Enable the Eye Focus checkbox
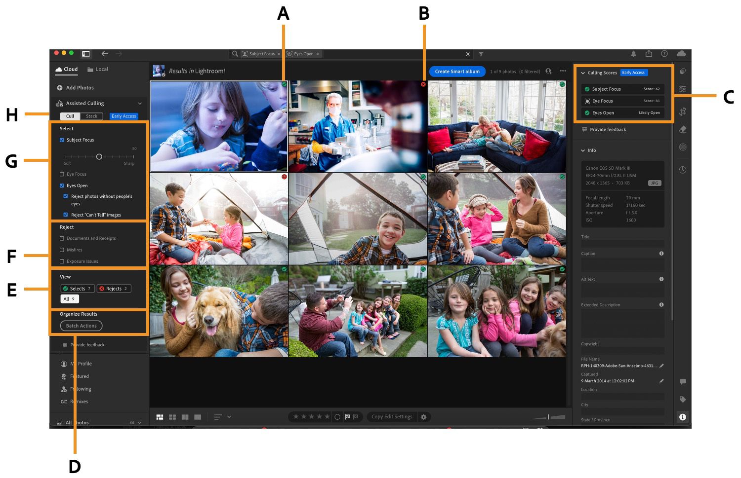The height and width of the screenshot is (478, 741). pyautogui.click(x=61, y=174)
